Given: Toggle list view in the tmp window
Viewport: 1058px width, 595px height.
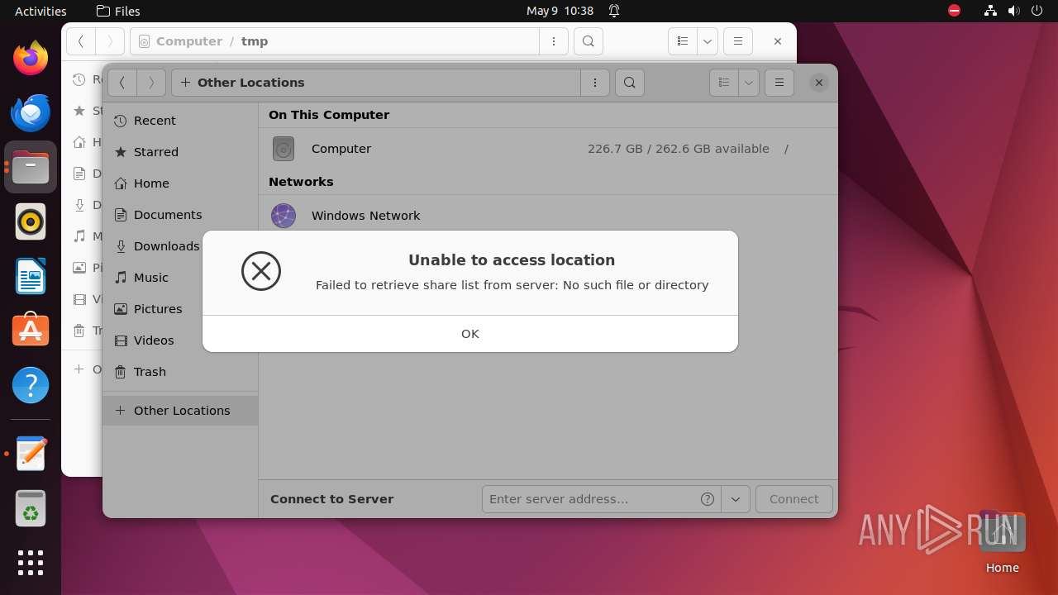Looking at the screenshot, I should tap(683, 41).
